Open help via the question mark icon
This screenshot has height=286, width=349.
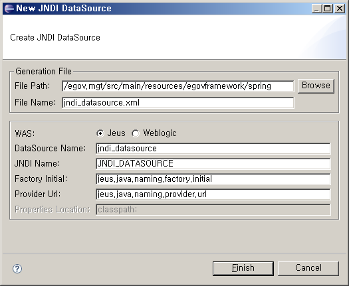pyautogui.click(x=17, y=269)
